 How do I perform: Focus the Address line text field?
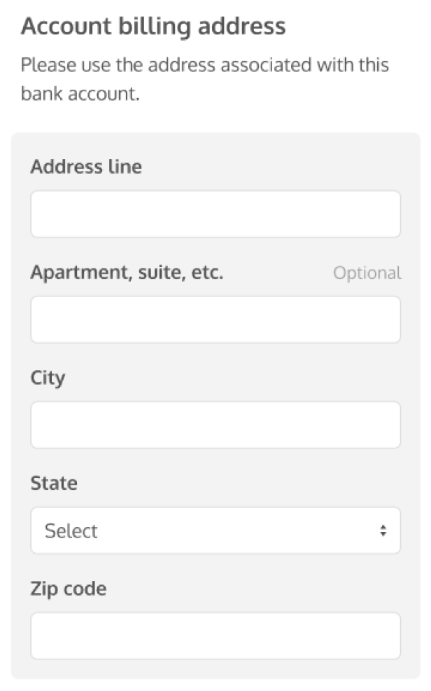click(215, 214)
